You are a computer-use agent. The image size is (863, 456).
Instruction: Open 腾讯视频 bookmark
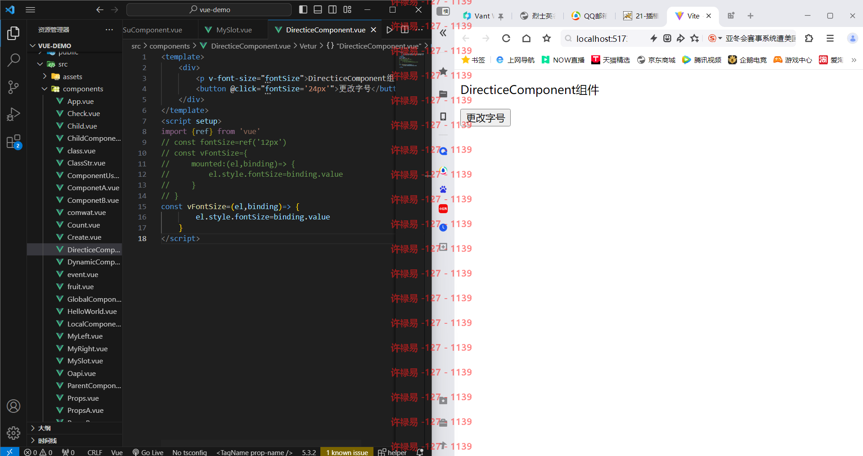click(x=702, y=60)
